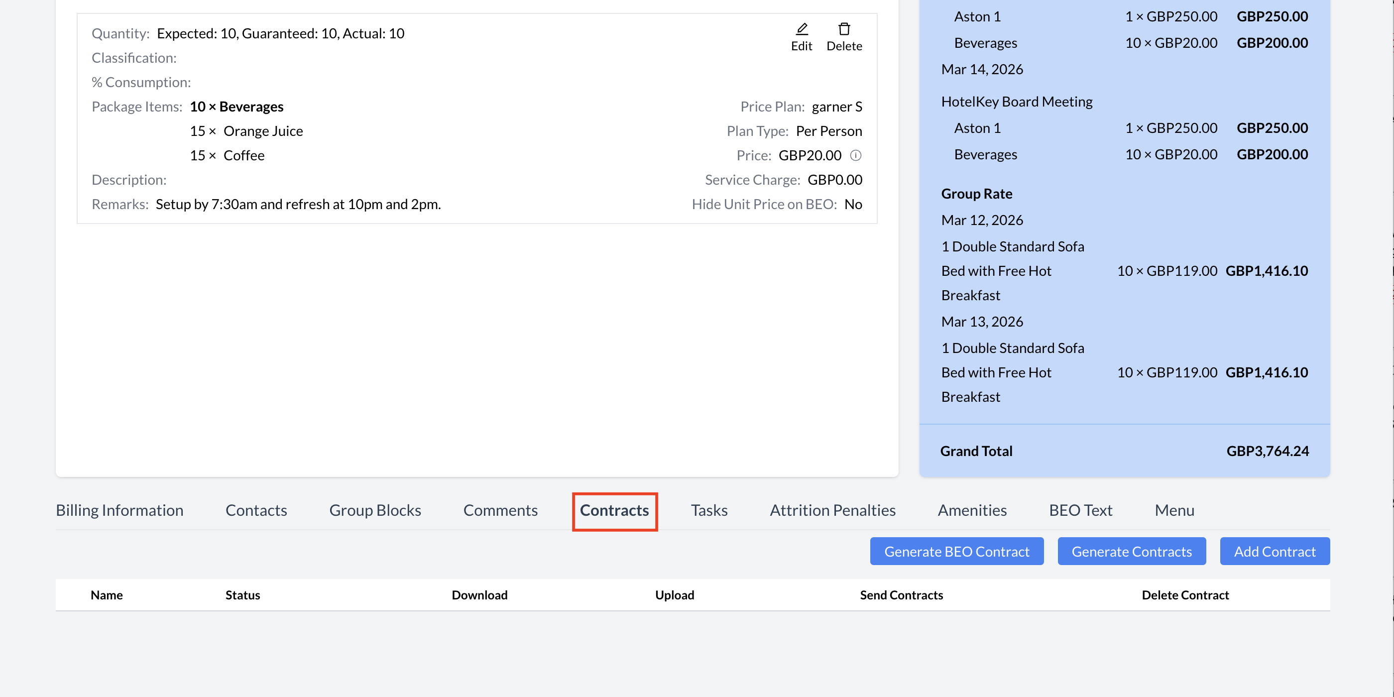Image resolution: width=1394 pixels, height=697 pixels.
Task: Switch to the Contacts tab
Action: pyautogui.click(x=256, y=510)
